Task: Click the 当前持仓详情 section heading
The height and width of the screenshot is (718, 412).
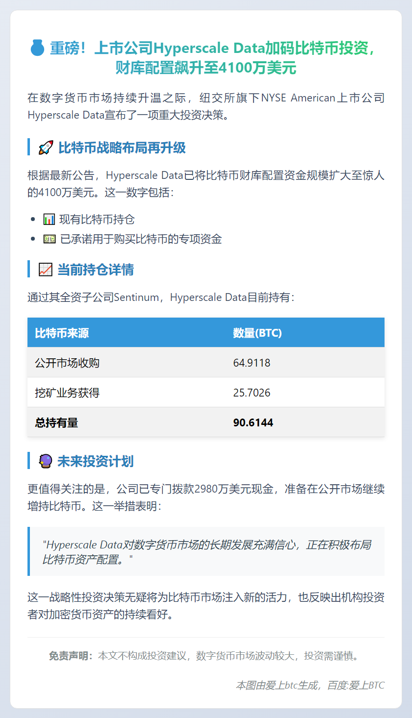Action: [x=96, y=270]
